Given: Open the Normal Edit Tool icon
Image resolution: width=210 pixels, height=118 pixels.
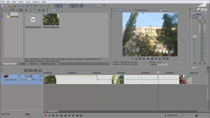Looking at the screenshot, I should [81, 6].
